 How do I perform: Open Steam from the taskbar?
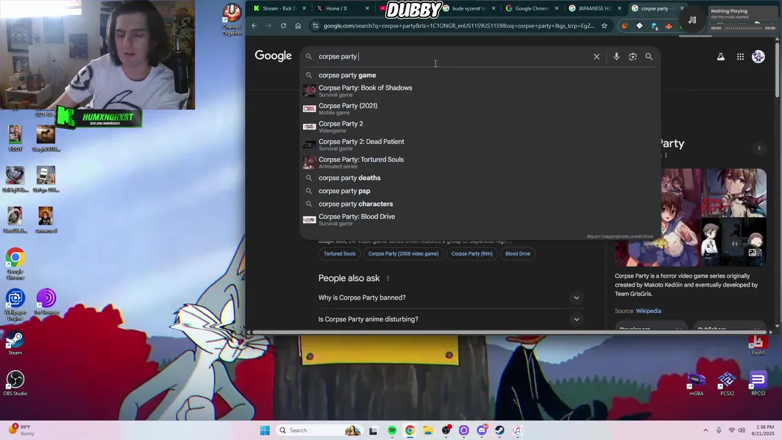500,430
